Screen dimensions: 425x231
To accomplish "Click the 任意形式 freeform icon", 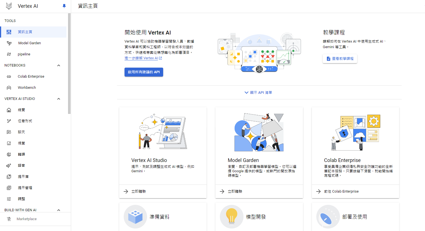I will click(x=9, y=121).
